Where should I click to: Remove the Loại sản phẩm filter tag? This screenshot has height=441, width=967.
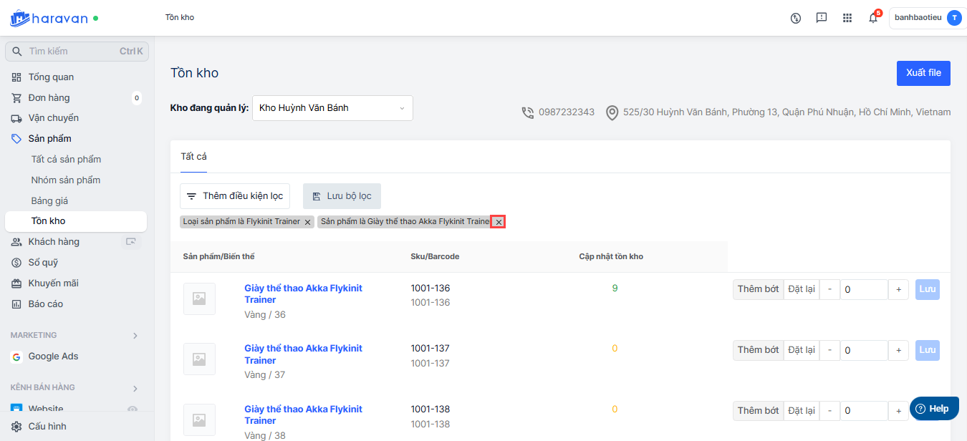308,222
